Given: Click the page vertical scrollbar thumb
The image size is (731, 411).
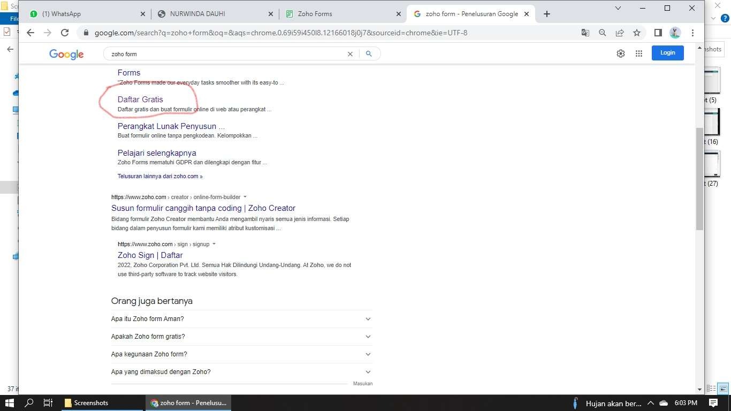Looking at the screenshot, I should coord(699,179).
